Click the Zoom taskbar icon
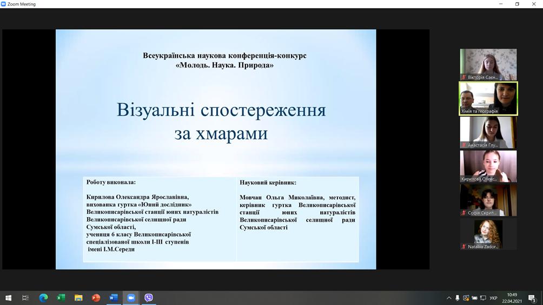 point(131,298)
